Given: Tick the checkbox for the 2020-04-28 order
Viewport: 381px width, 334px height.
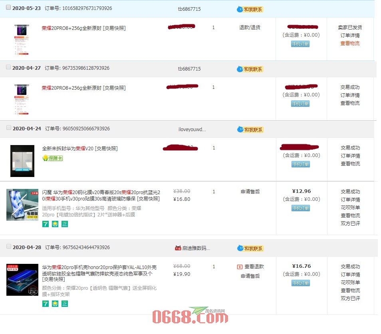Looking at the screenshot, I should 8,246.
